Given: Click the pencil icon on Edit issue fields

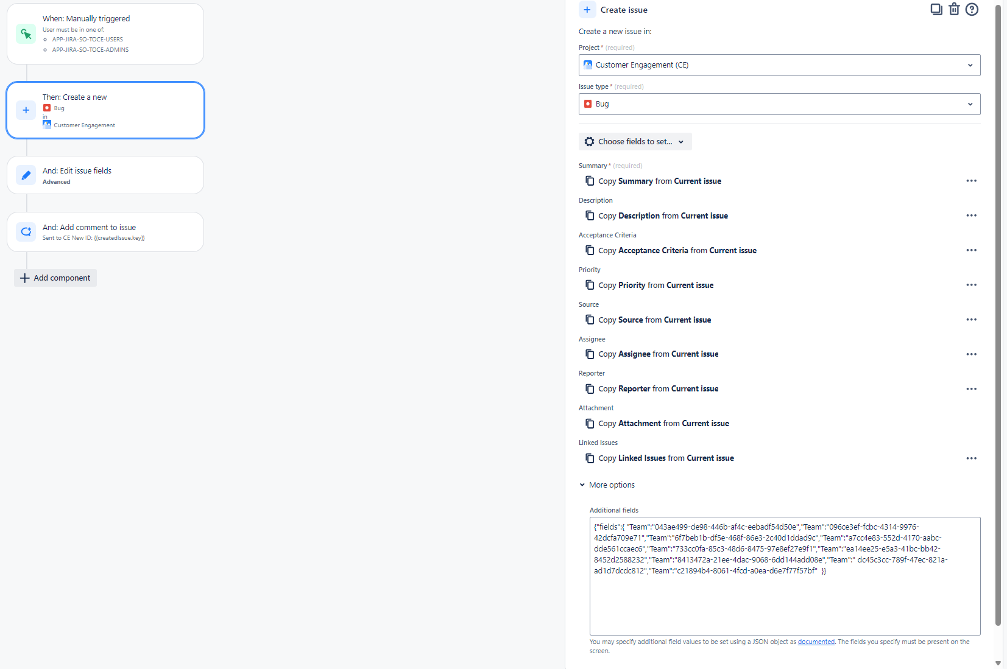Looking at the screenshot, I should click(x=26, y=175).
